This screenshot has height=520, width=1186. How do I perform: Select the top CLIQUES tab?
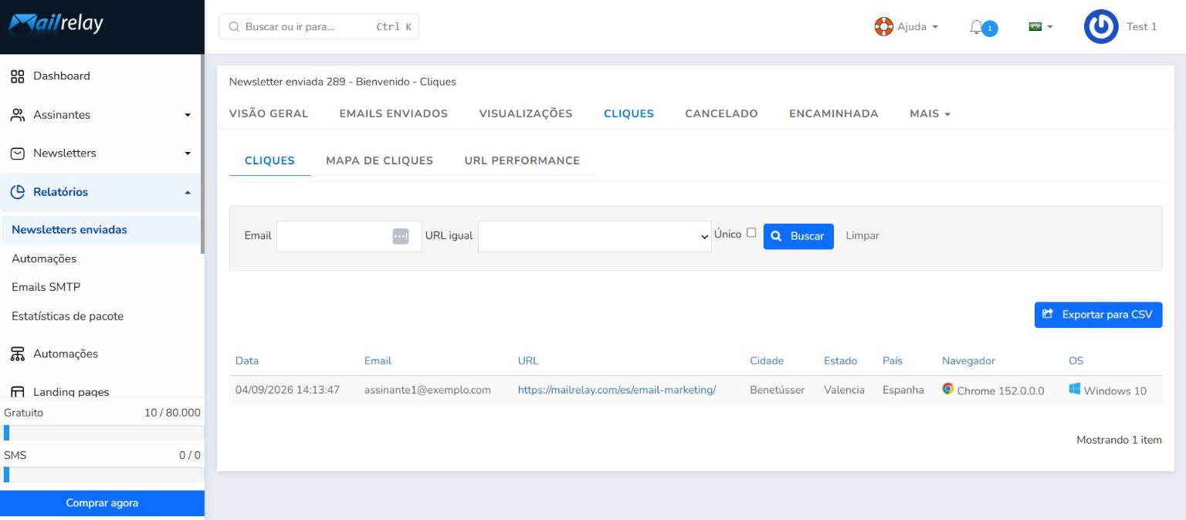(x=629, y=113)
